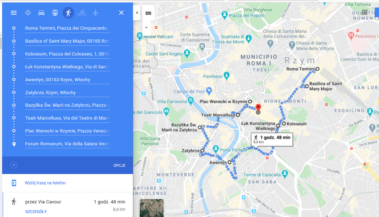The height and width of the screenshot is (217, 379).
Task: Add another destination plus button
Action: (14, 165)
